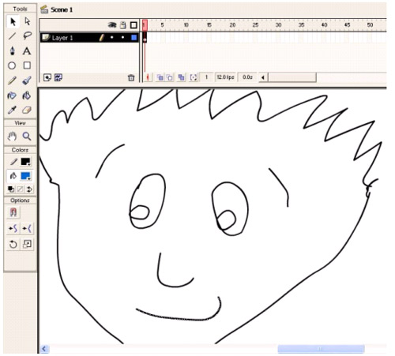Viewport: 395px width, 356px height.
Task: Select the Subselection (white arrow) tool
Action: click(x=27, y=21)
